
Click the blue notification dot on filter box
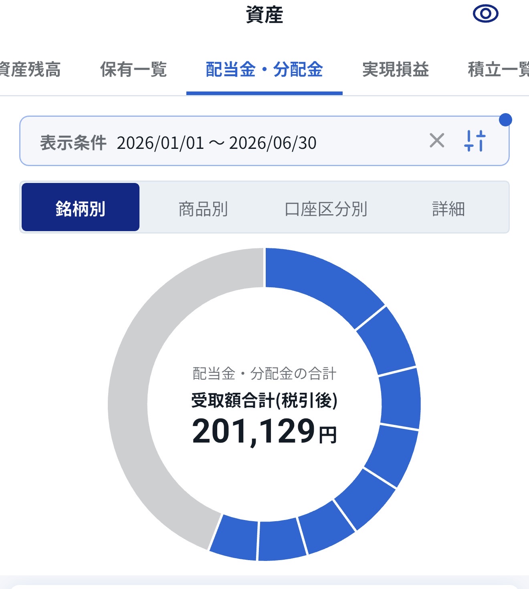[505, 120]
